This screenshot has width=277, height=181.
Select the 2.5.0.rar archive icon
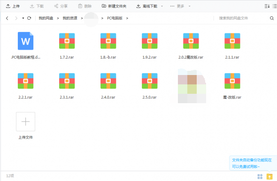(150, 81)
